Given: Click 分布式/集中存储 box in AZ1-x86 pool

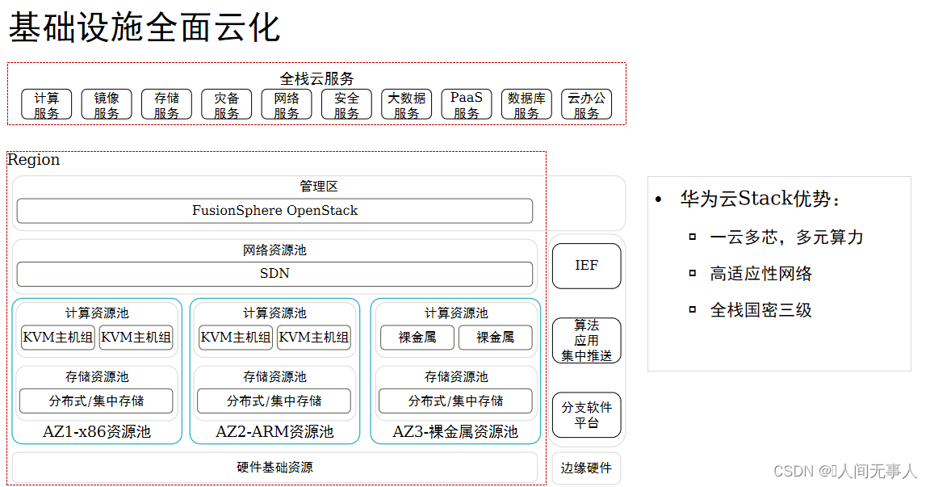Looking at the screenshot, I should coord(96,401).
